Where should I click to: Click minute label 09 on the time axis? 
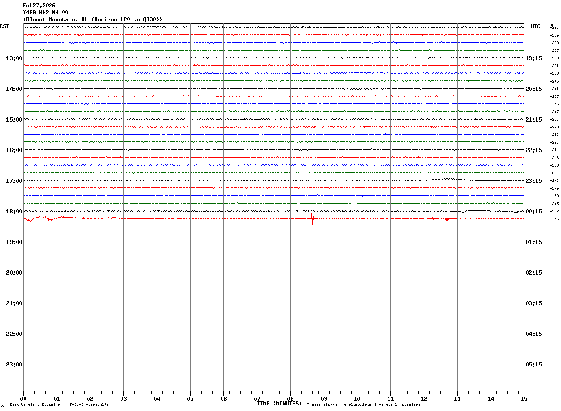pyautogui.click(x=324, y=398)
